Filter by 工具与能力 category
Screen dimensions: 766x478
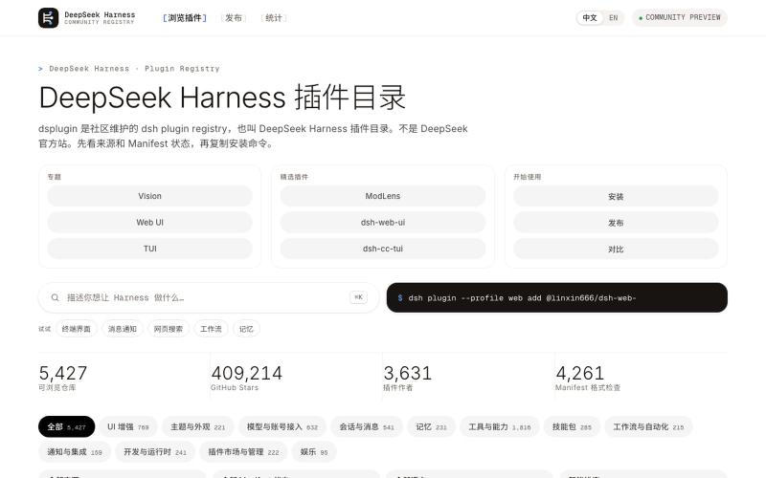pyautogui.click(x=499, y=426)
